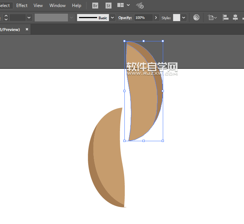The height and width of the screenshot is (224, 244).
Task: Open the stroke weight dropdown
Action: pos(29,17)
